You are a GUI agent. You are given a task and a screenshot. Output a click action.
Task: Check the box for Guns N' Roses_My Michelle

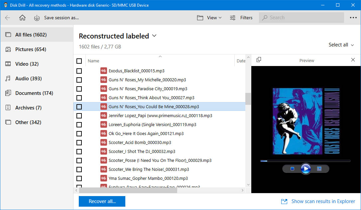[79, 80]
